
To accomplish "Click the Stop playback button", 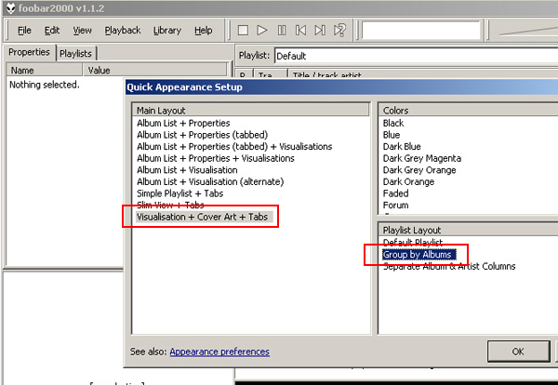I will click(x=243, y=31).
